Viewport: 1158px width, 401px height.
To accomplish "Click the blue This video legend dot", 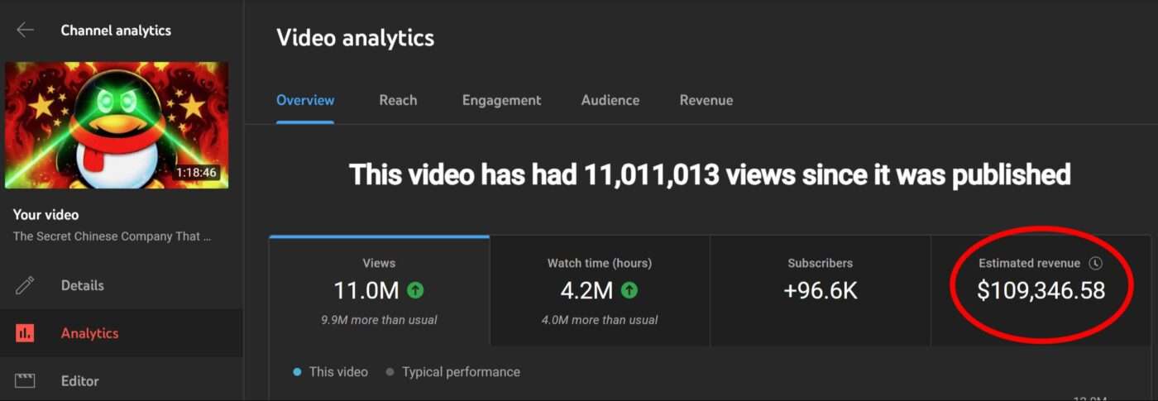I will [297, 372].
